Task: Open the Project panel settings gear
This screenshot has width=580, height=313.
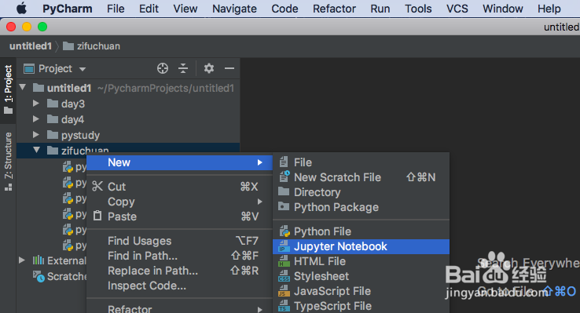Action: pyautogui.click(x=209, y=68)
